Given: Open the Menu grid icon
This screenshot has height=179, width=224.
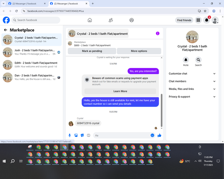Looking at the screenshot, I should pyautogui.click(x=198, y=20).
